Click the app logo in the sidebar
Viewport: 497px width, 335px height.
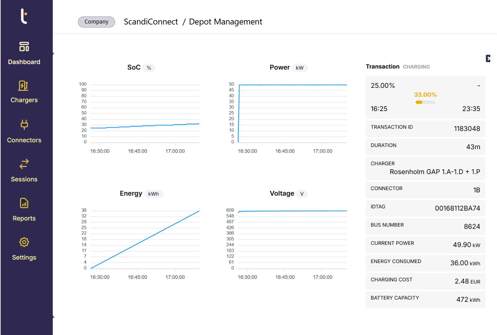(x=24, y=16)
